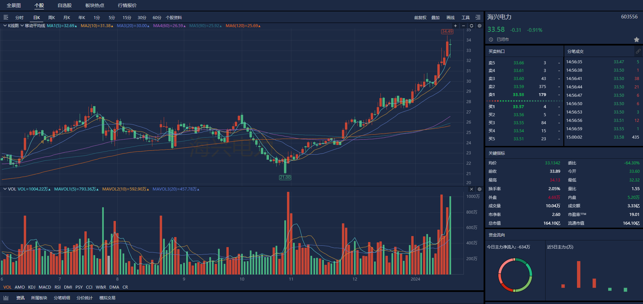Switch to the 周K period tab
This screenshot has height=304, width=643.
52,18
